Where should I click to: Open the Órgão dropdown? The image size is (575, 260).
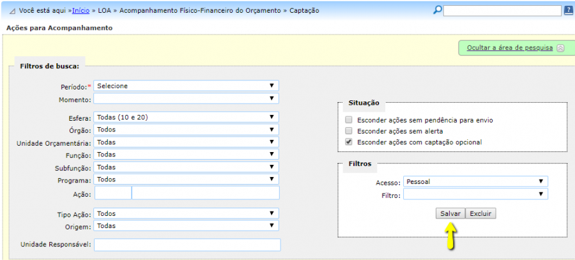click(x=187, y=130)
